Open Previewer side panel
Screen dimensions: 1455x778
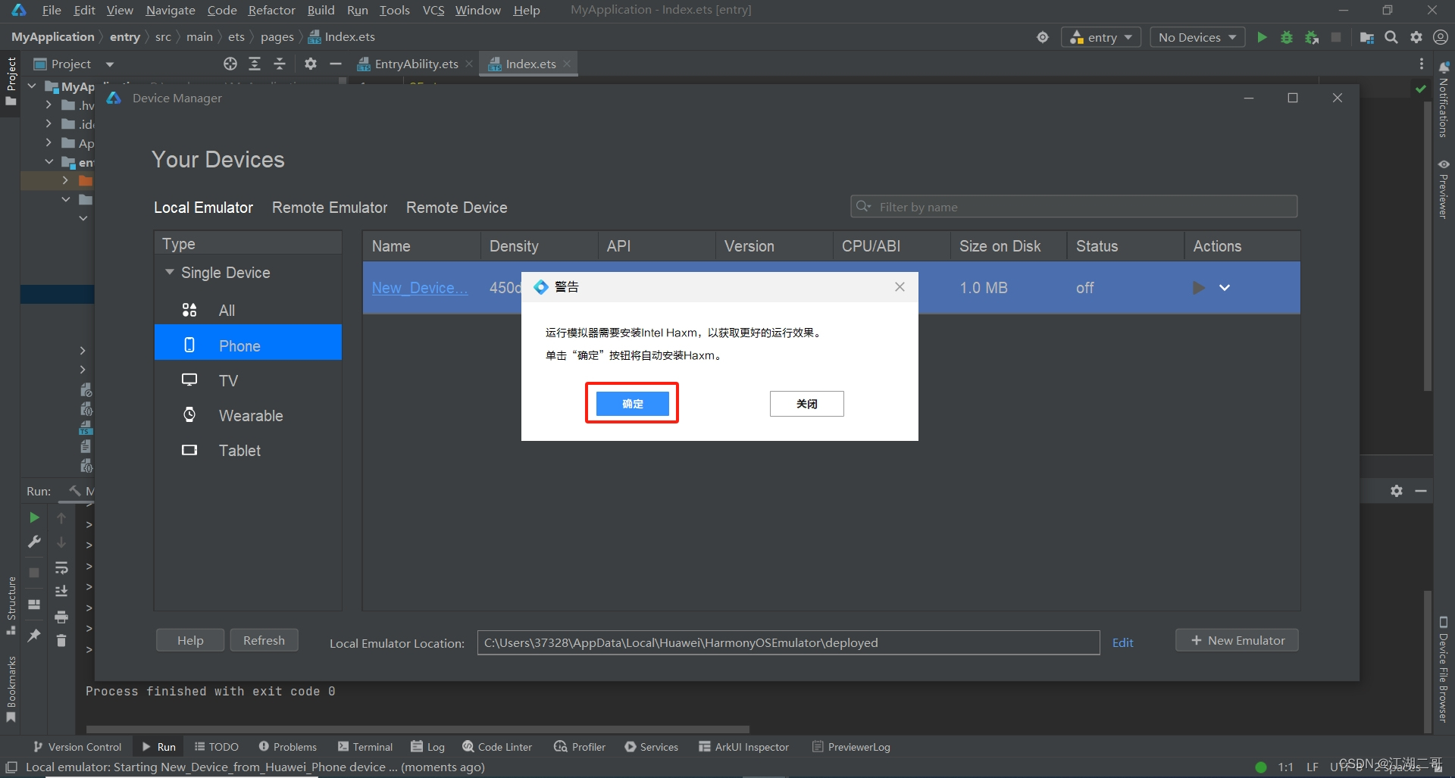pos(1444,189)
